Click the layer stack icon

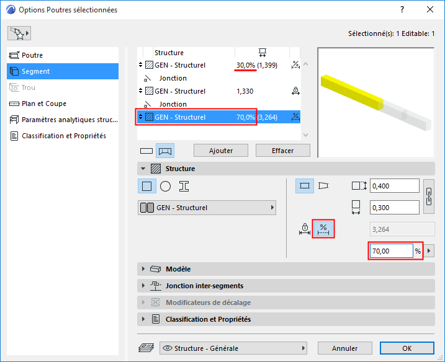[x=146, y=348]
